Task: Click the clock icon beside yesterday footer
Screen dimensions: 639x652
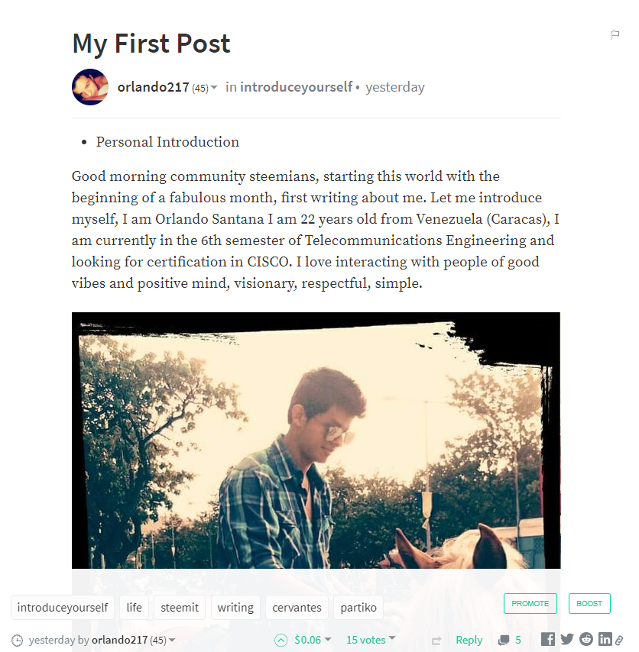Action: click(x=17, y=641)
